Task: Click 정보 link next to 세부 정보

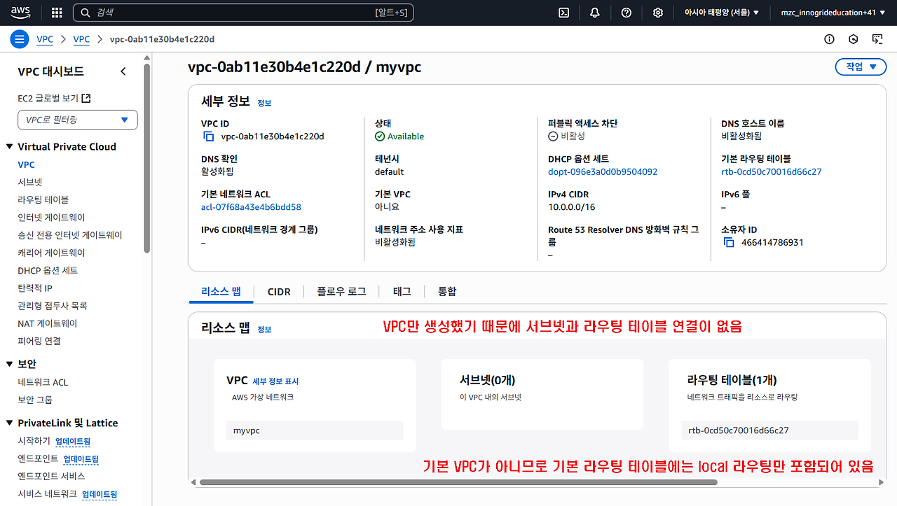Action: (x=264, y=103)
